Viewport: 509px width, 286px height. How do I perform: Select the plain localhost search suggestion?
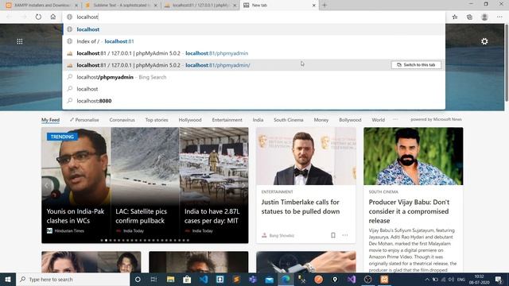pos(254,89)
